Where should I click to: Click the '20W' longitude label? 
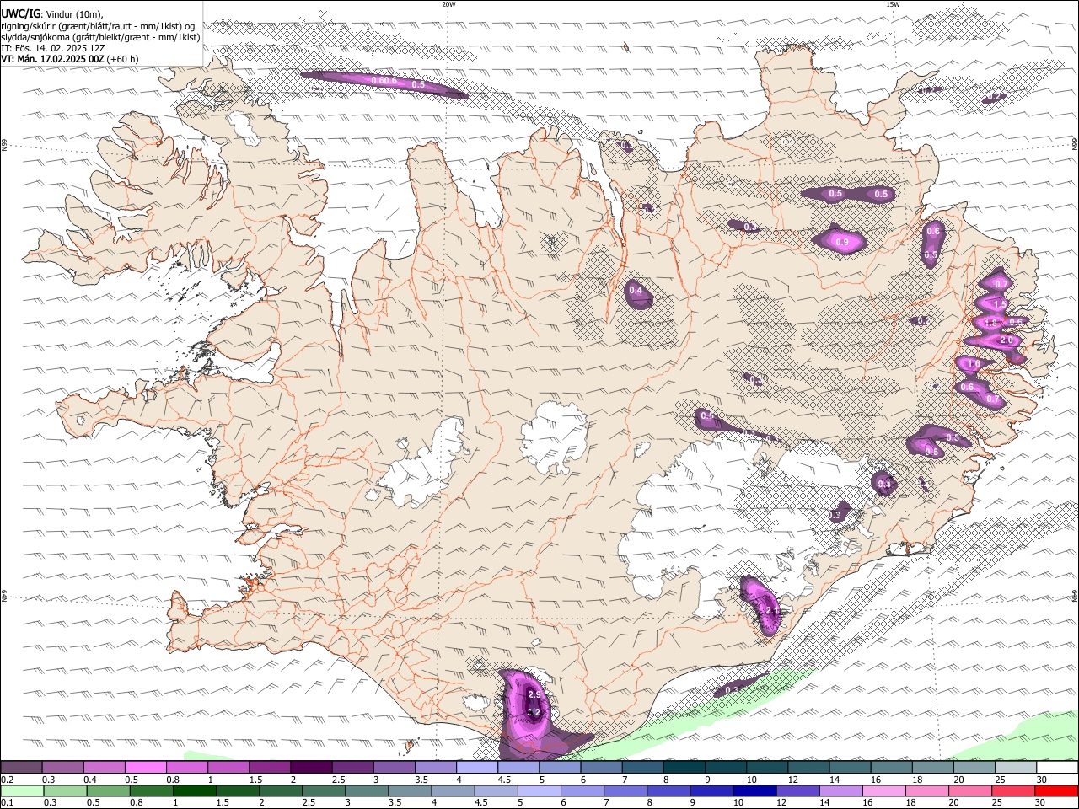coord(448,4)
